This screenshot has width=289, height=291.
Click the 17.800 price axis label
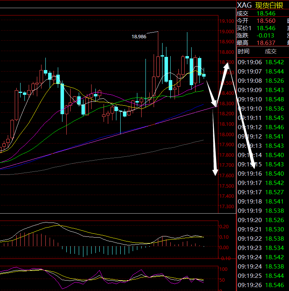click(227, 155)
